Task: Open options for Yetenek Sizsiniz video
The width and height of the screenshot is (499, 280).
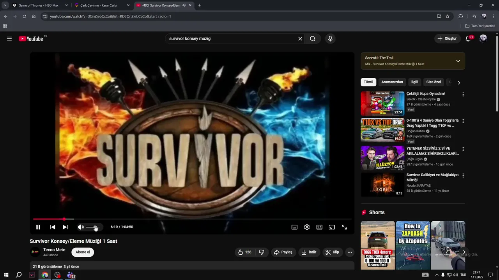Action: [463, 149]
